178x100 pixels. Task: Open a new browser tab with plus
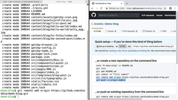(x=127, y=4)
